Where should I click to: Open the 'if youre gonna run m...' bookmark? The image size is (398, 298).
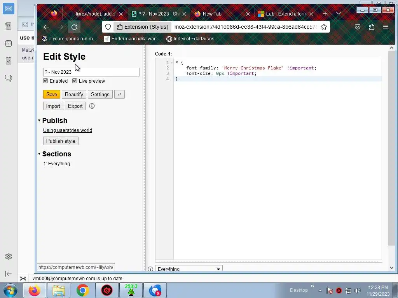[x=70, y=39]
